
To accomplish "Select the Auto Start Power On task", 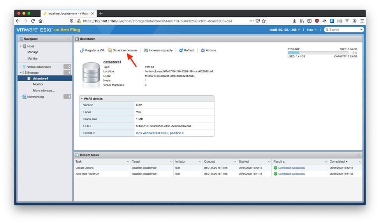I will point(218,174).
